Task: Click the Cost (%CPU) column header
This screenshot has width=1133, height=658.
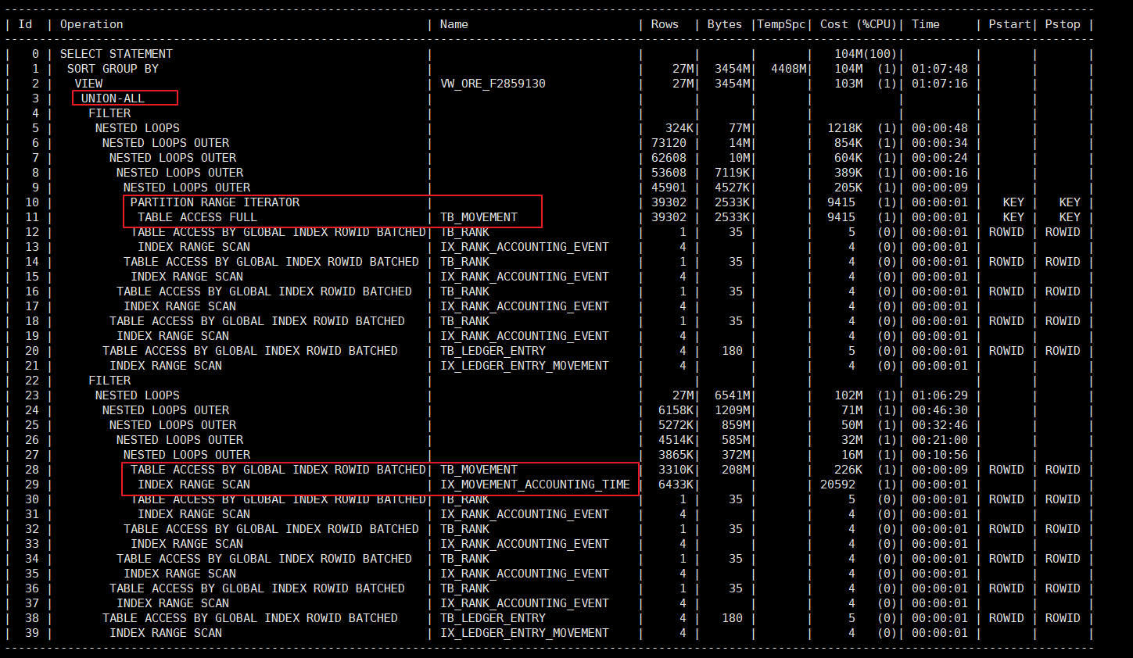Action: coord(859,24)
